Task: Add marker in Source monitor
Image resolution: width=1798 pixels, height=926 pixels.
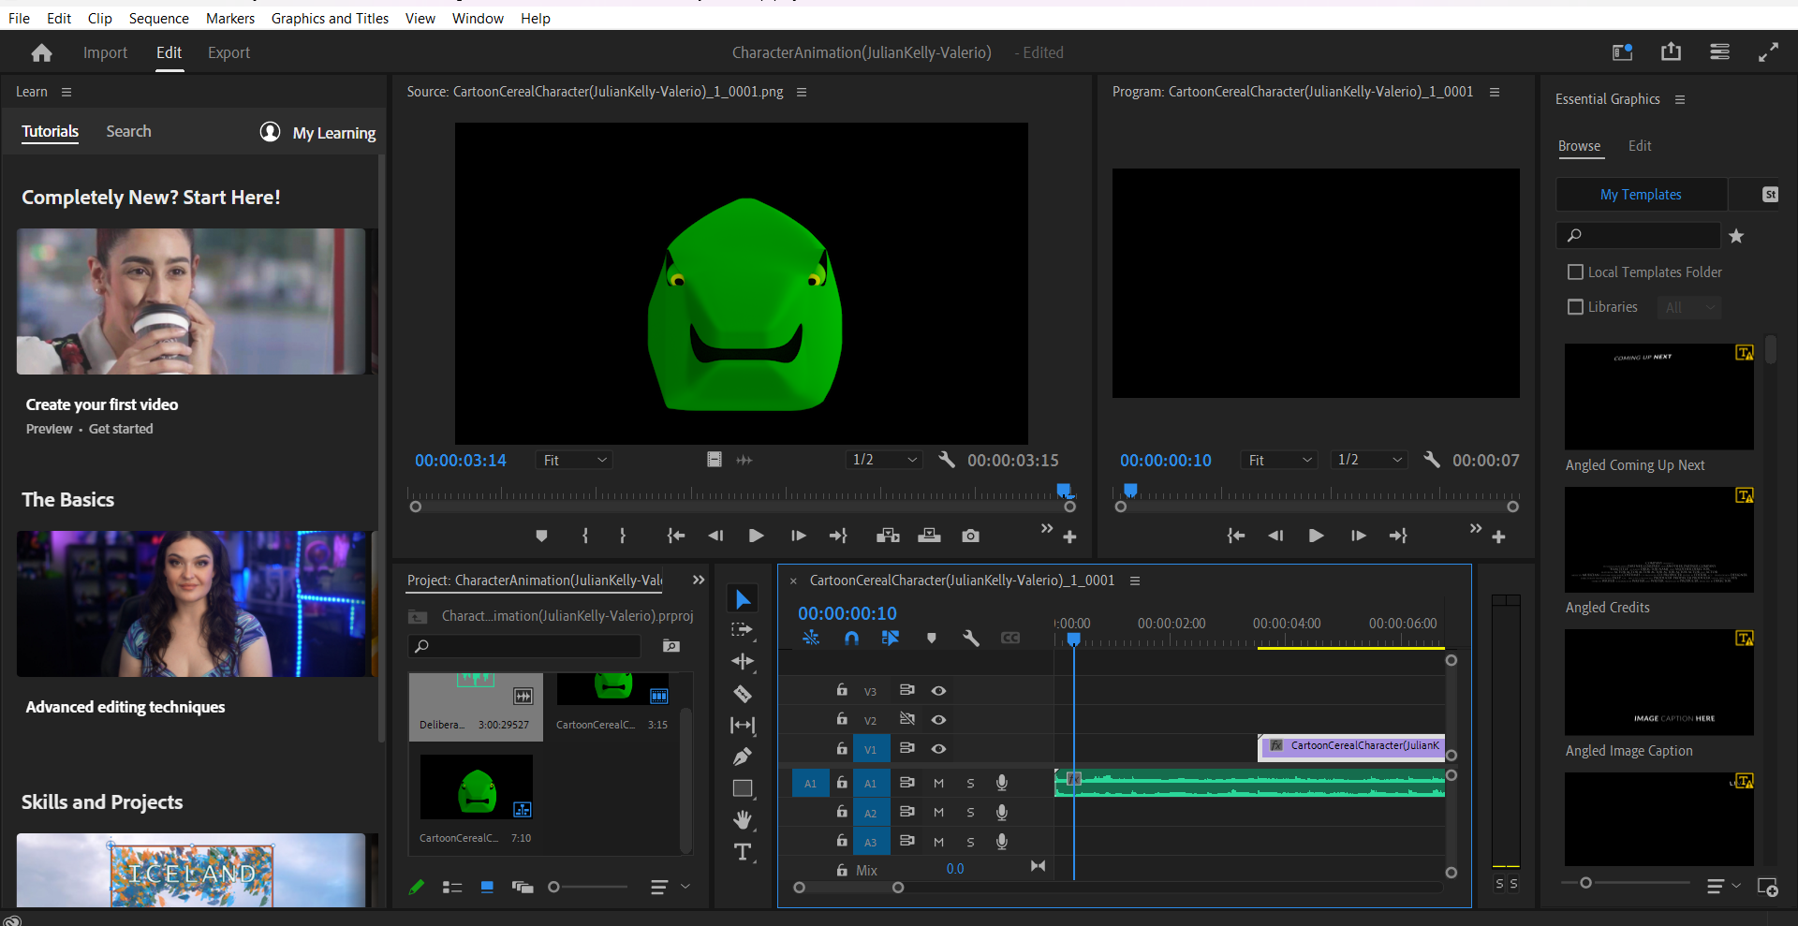Action: pyautogui.click(x=541, y=536)
